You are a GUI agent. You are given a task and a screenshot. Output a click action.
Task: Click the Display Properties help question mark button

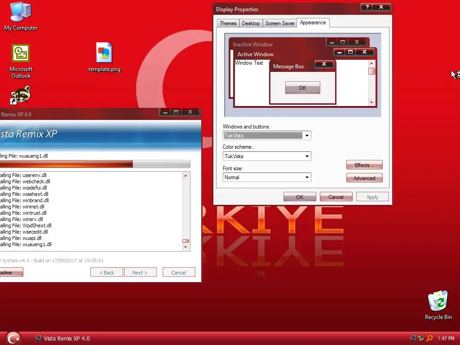[367, 7]
